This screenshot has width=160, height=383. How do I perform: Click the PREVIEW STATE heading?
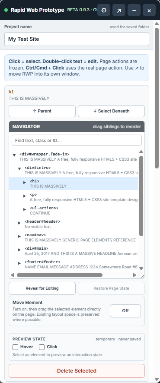point(29,339)
